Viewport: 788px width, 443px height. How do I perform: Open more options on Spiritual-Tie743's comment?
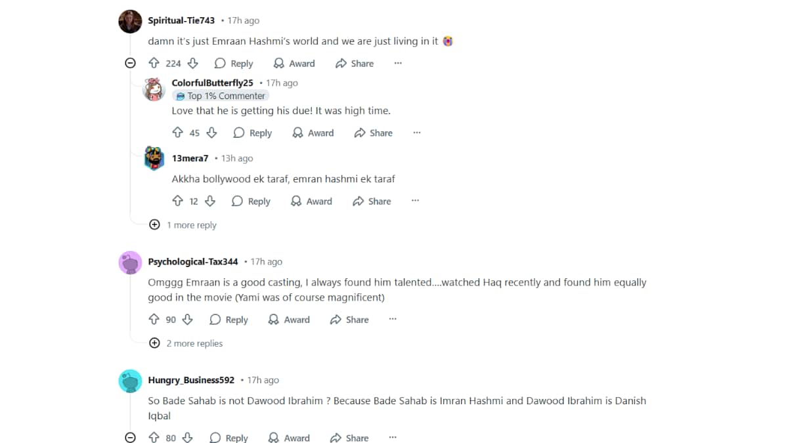[x=398, y=63]
